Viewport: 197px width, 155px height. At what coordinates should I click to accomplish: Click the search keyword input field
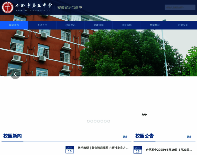[x=180, y=7]
